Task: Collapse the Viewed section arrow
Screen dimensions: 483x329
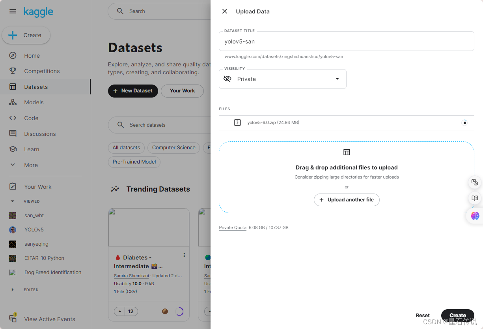Action: coord(12,201)
